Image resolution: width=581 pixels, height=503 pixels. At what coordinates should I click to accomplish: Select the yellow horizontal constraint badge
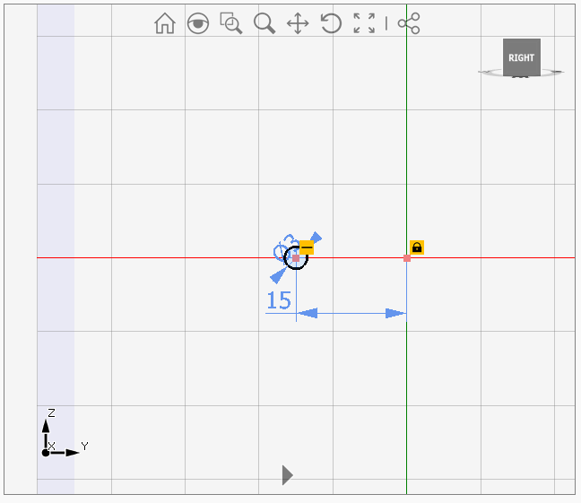[x=307, y=247]
